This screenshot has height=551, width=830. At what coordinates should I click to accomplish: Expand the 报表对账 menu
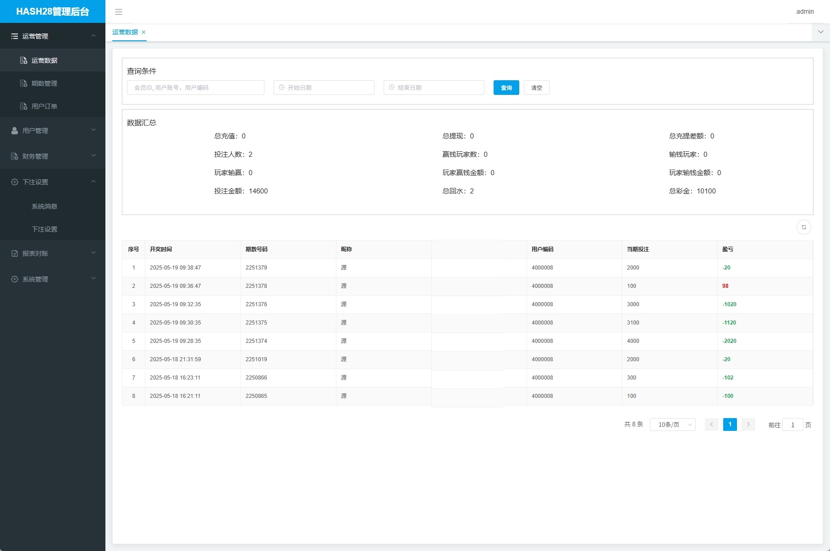pyautogui.click(x=53, y=253)
